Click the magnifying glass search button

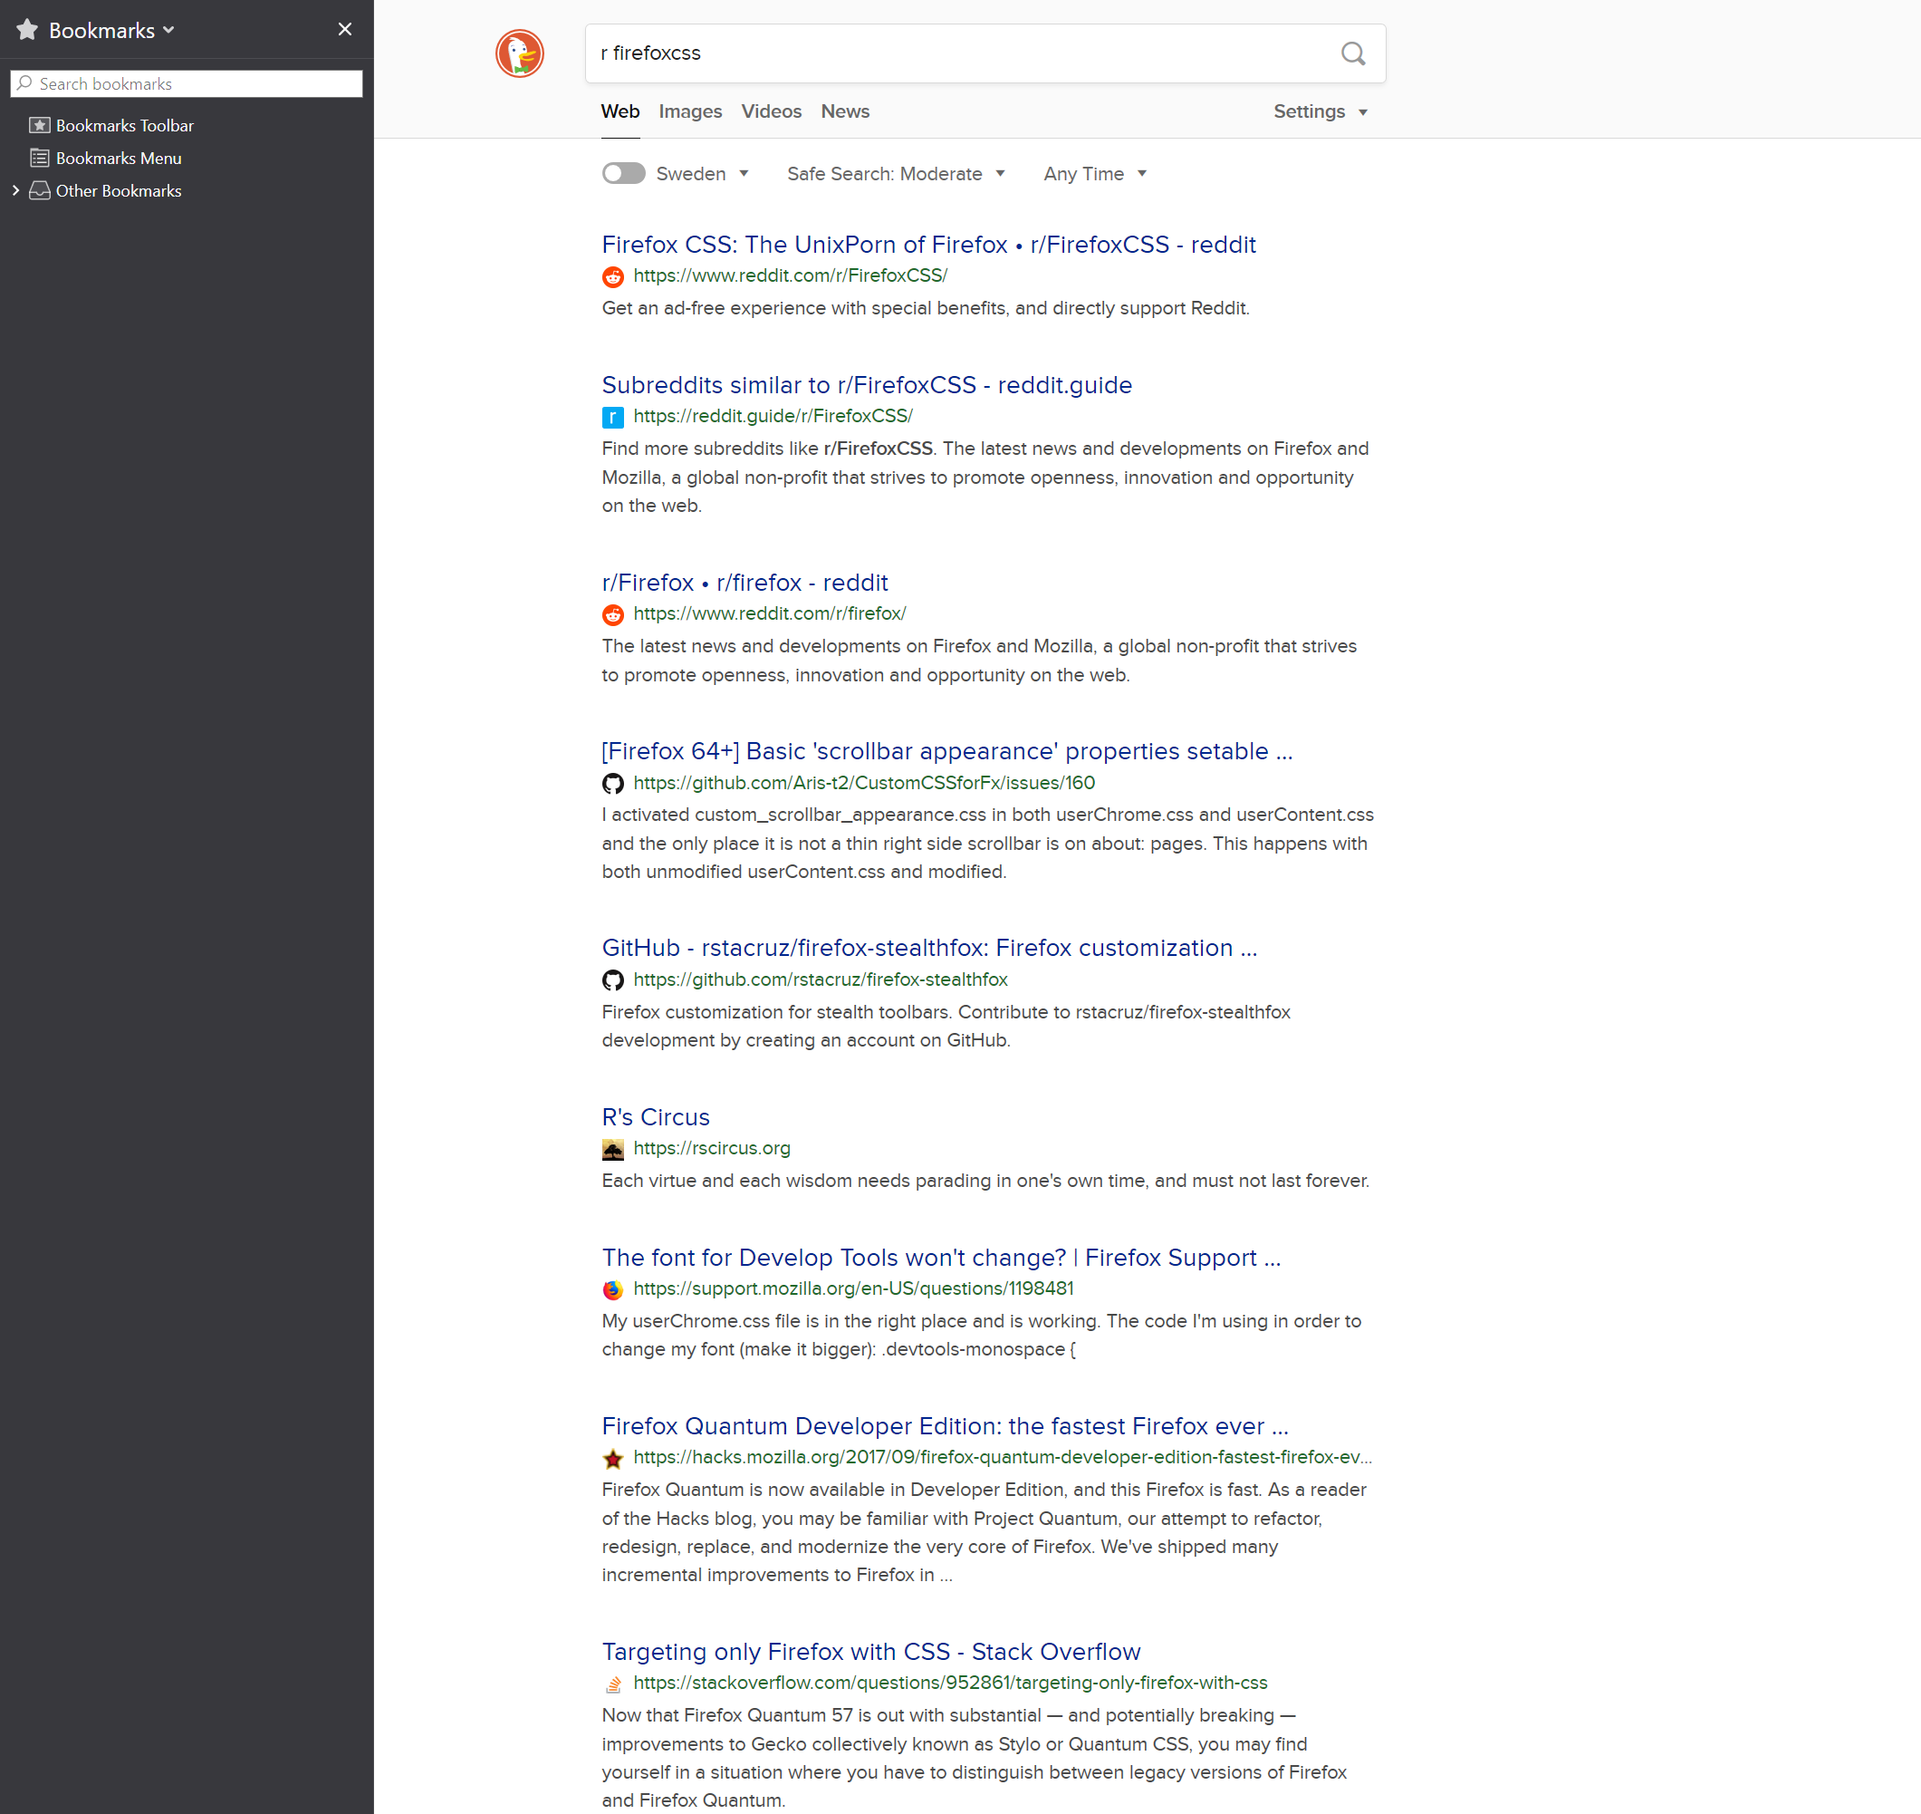(1353, 53)
